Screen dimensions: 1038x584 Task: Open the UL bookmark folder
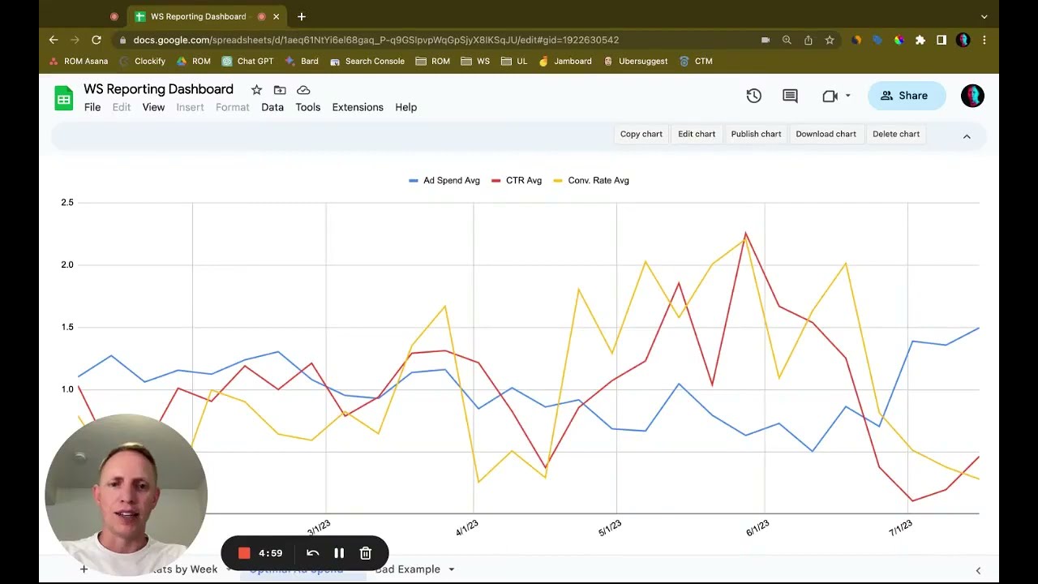(x=514, y=61)
